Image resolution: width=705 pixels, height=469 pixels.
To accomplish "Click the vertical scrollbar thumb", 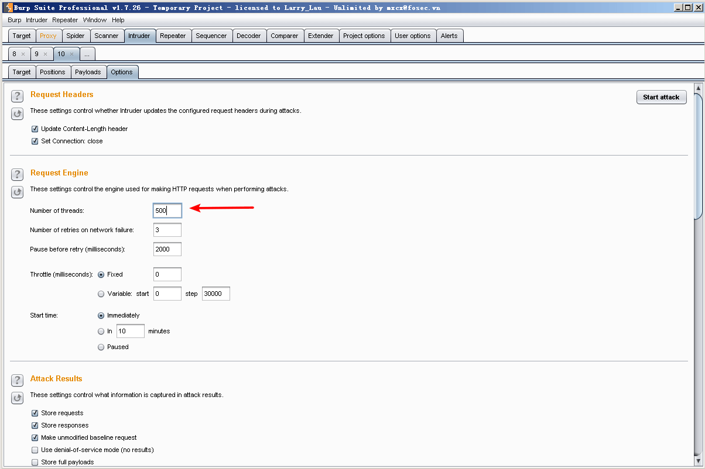I will (x=697, y=156).
